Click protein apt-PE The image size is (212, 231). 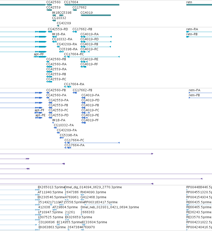click(x=40, y=115)
